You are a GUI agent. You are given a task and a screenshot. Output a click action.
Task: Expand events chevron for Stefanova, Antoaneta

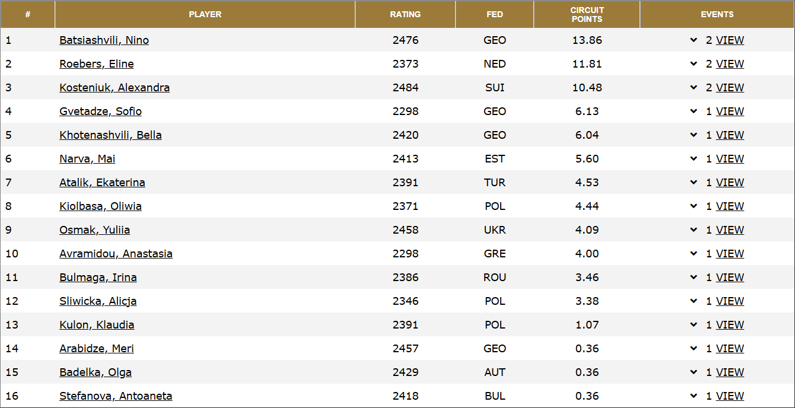click(693, 396)
